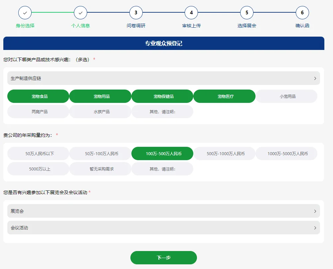Collapse the 生产制造供应链 section
Image resolution: width=333 pixels, height=269 pixels.
click(x=163, y=78)
